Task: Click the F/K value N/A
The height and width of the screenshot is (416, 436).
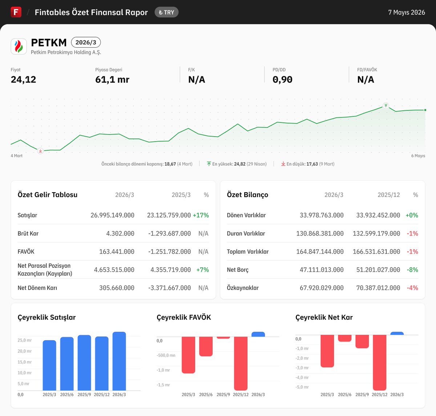Action: coord(197,80)
